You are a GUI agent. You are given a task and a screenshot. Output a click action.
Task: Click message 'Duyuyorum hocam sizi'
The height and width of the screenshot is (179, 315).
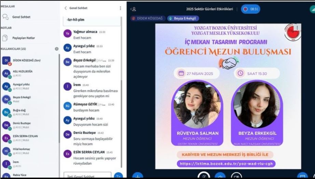coord(91,125)
